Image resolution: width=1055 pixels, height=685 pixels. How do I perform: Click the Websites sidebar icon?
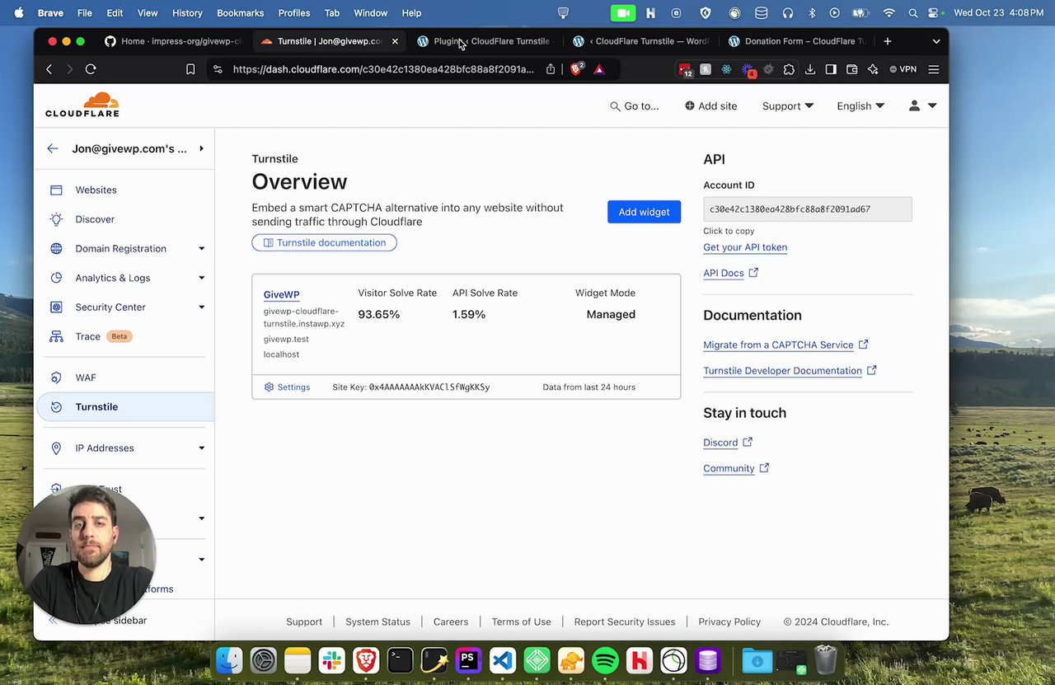(56, 190)
